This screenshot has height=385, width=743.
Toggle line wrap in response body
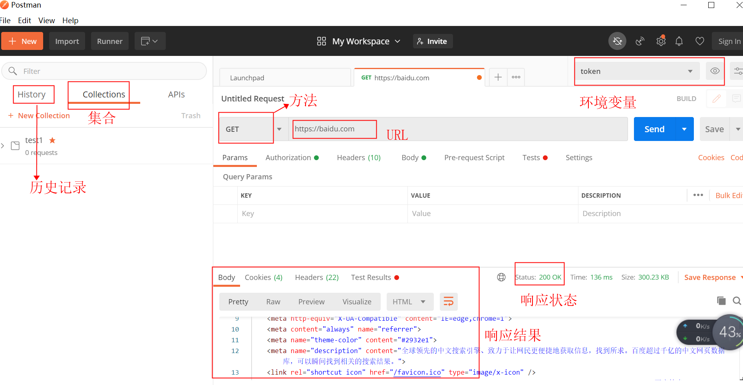coord(449,302)
